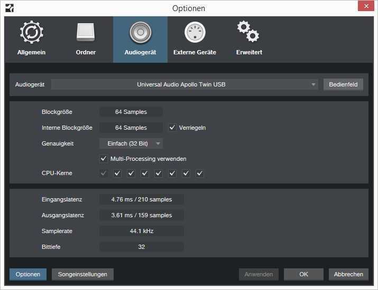Open Songeinstellungen
Image resolution: width=378 pixels, height=290 pixels.
pyautogui.click(x=82, y=274)
